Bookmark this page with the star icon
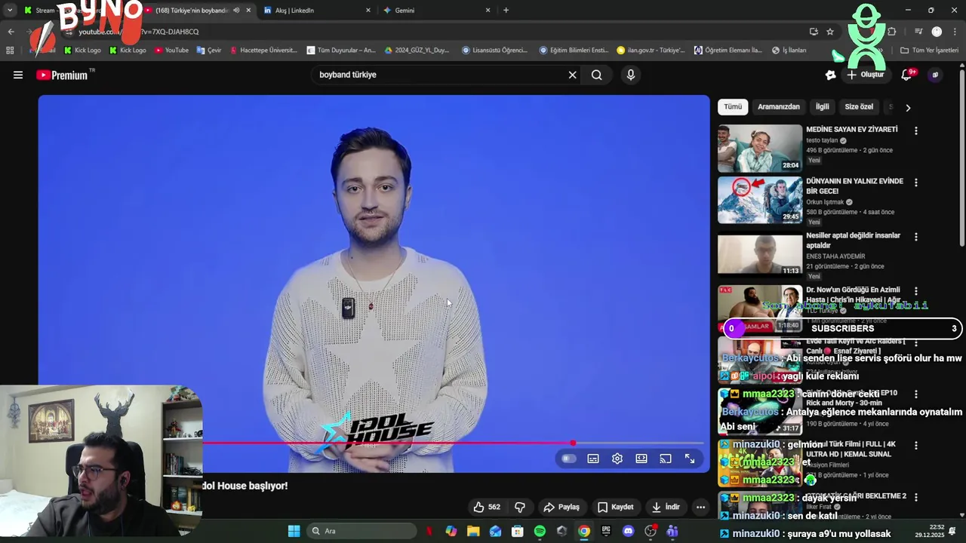 click(x=830, y=32)
